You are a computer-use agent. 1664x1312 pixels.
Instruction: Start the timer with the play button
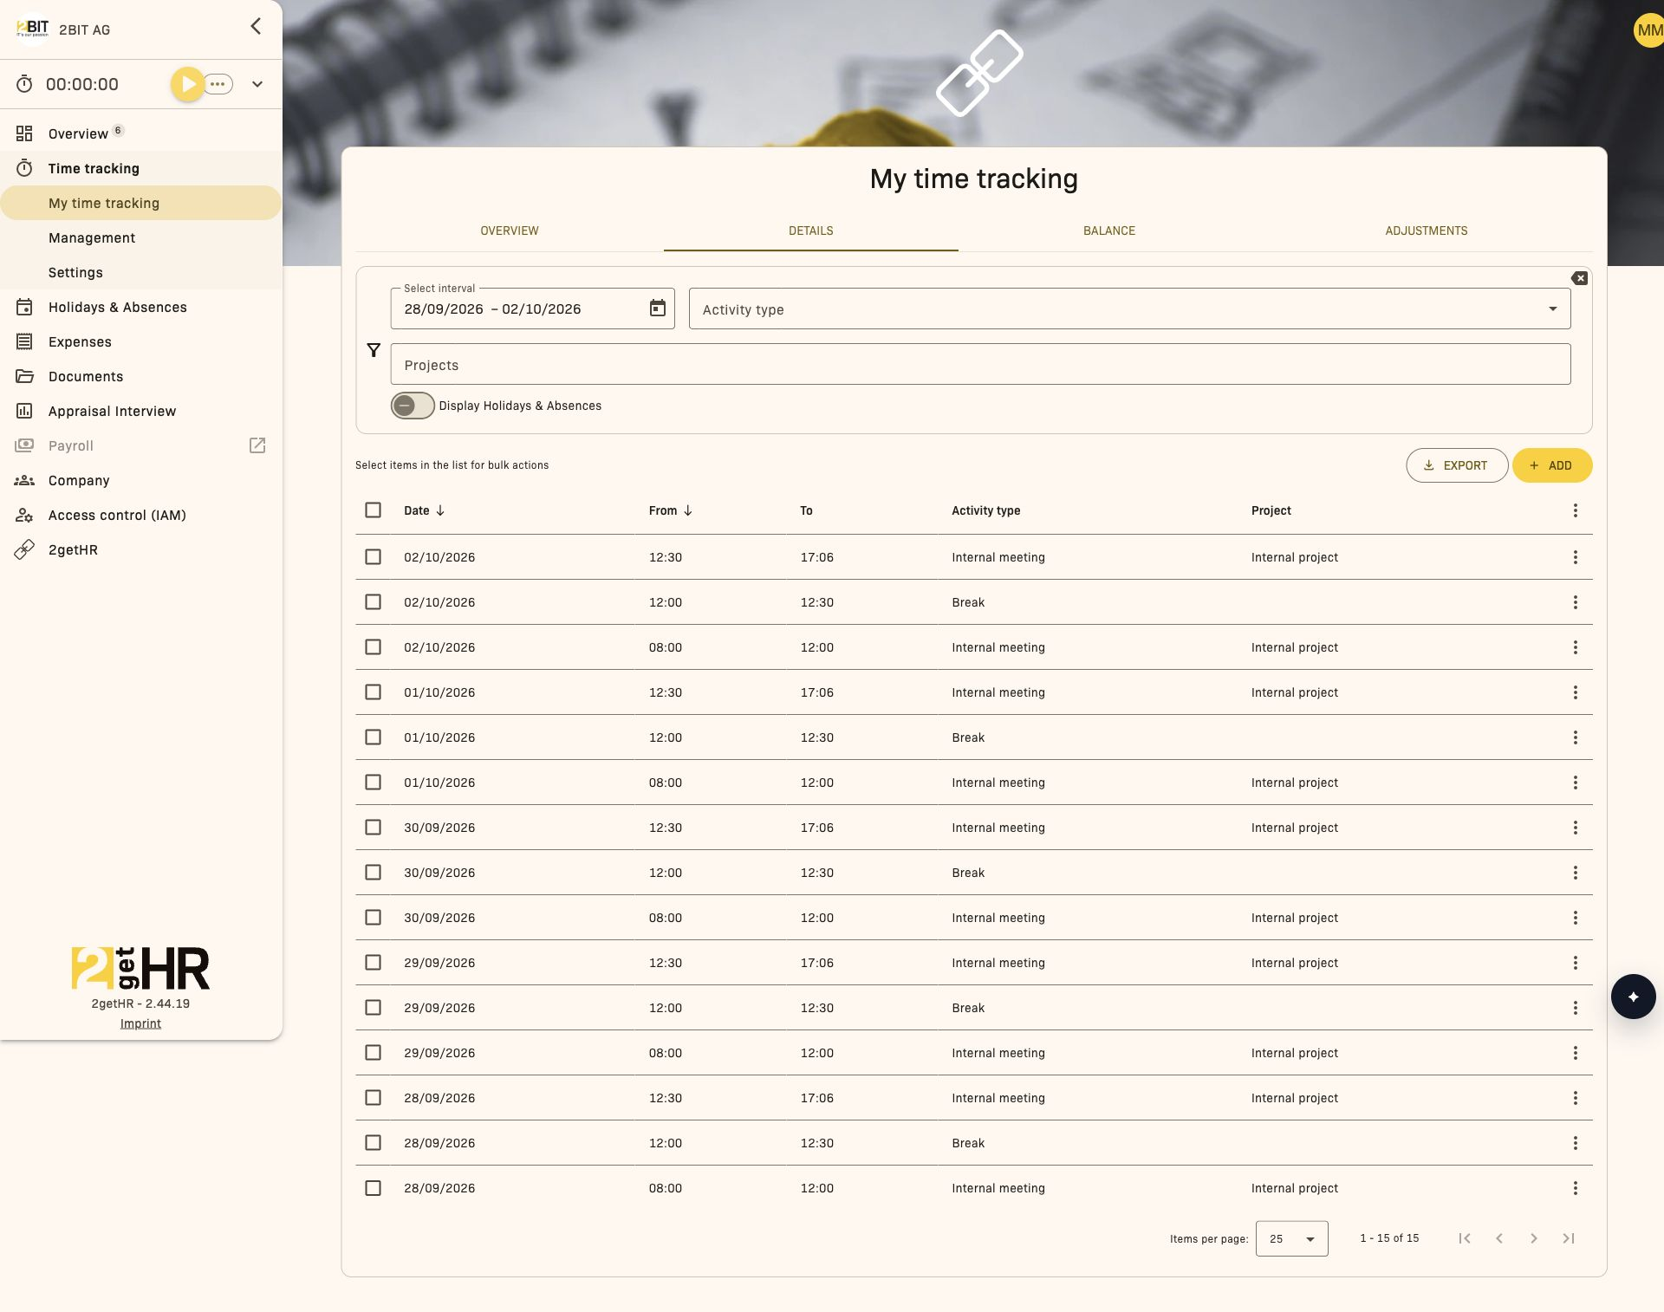187,84
